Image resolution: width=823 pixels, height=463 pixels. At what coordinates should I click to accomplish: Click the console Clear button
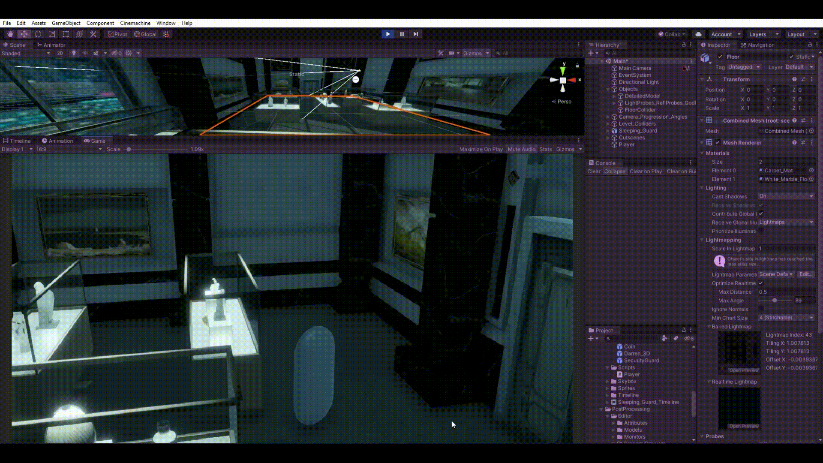pyautogui.click(x=594, y=171)
